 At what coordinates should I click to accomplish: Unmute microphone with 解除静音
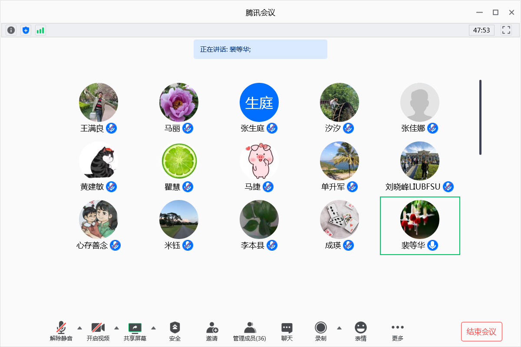61,332
